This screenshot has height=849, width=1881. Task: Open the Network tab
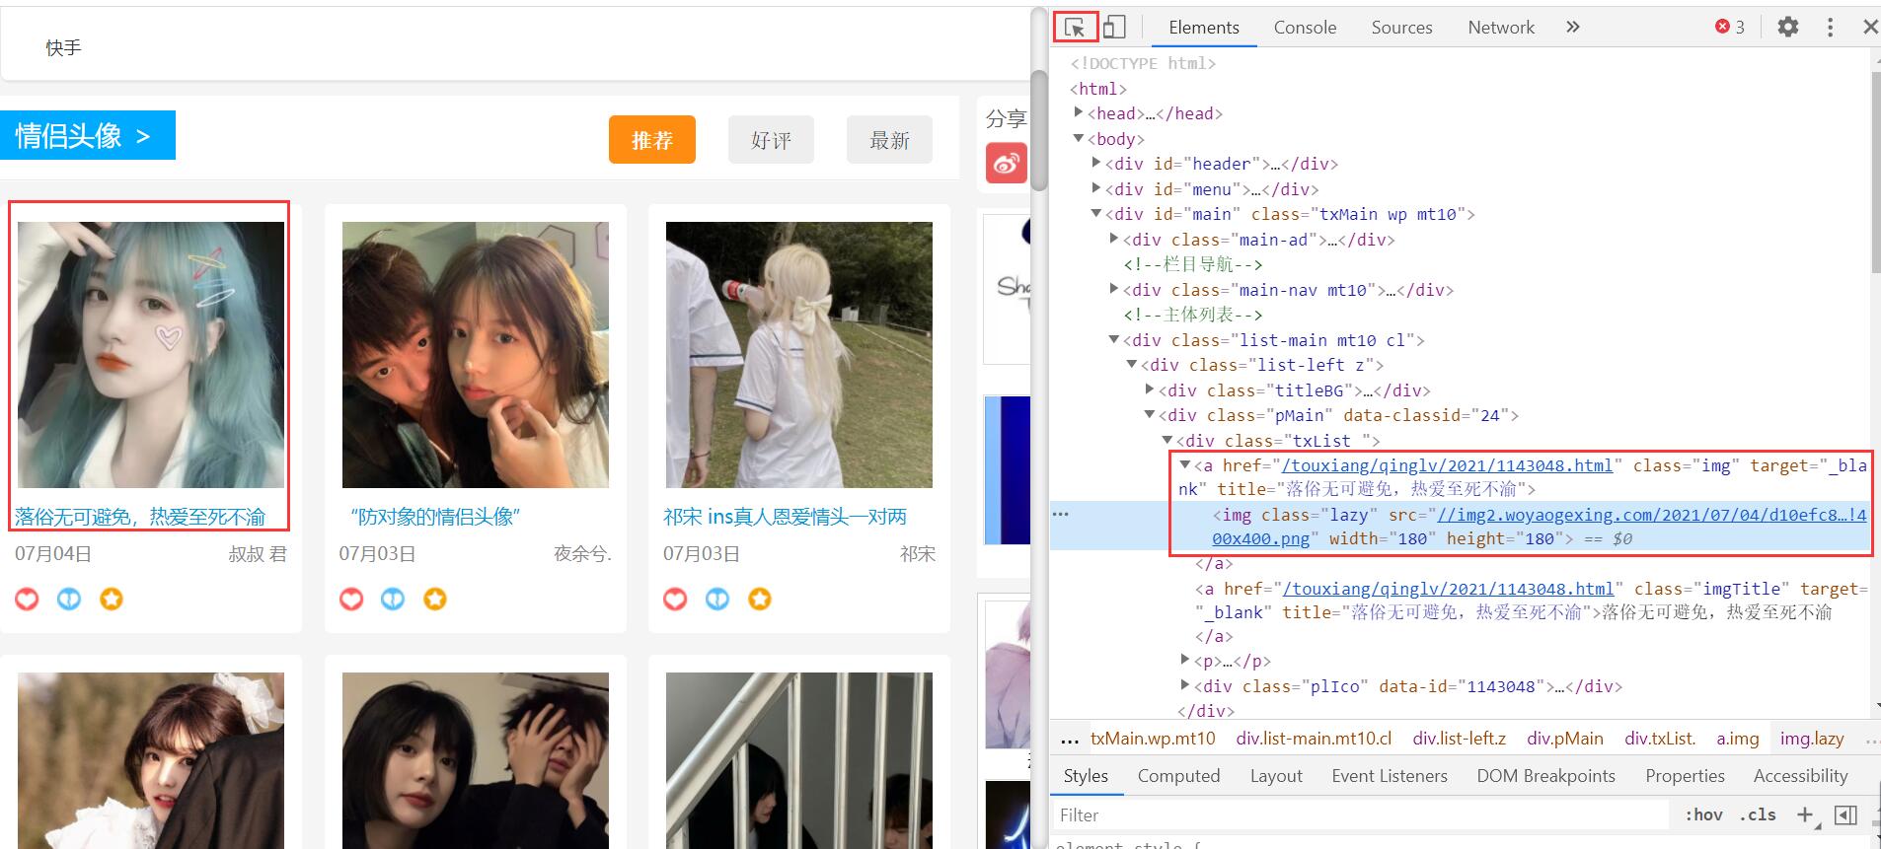pos(1501,28)
